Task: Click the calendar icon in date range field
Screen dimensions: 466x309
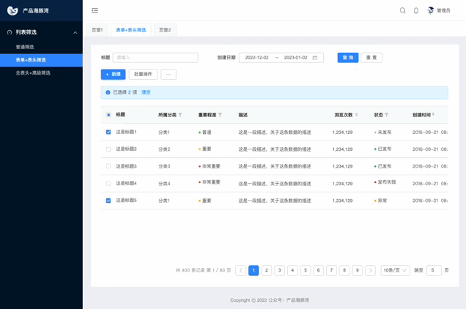Action: pyautogui.click(x=315, y=58)
